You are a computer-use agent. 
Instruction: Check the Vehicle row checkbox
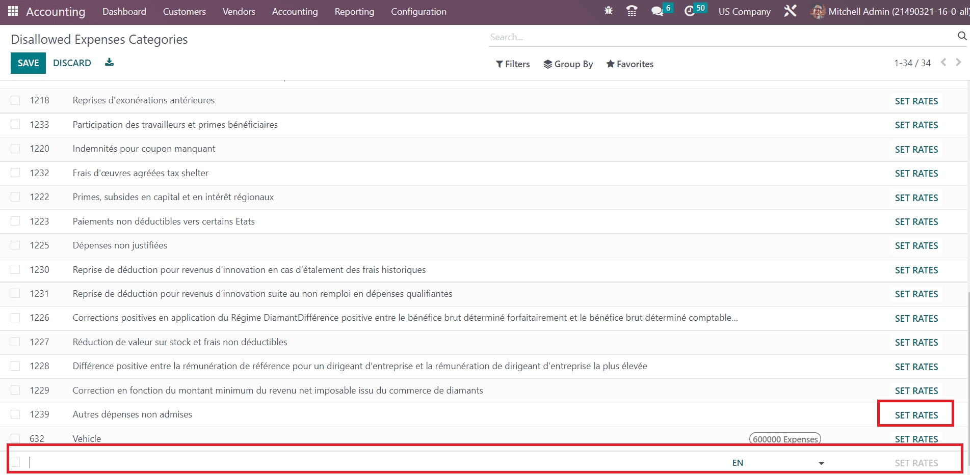tap(15, 438)
